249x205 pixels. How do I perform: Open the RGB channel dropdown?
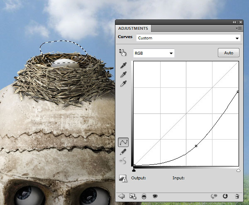154,53
